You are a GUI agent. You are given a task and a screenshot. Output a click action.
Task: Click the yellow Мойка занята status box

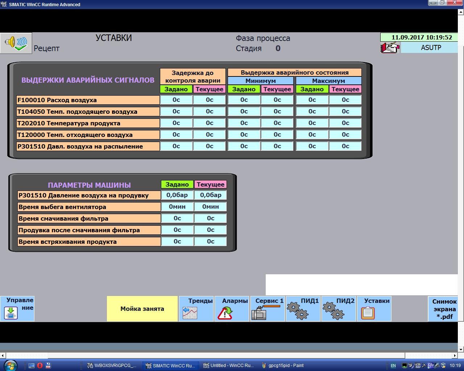click(x=142, y=309)
